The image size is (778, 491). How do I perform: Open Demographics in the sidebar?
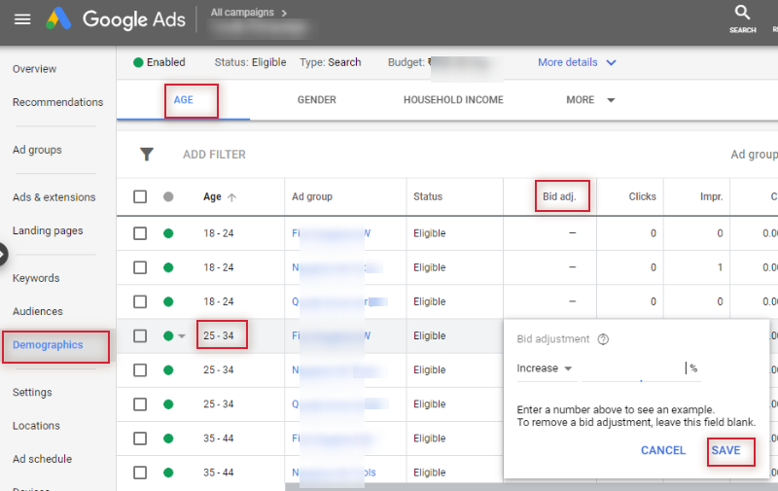tap(48, 345)
